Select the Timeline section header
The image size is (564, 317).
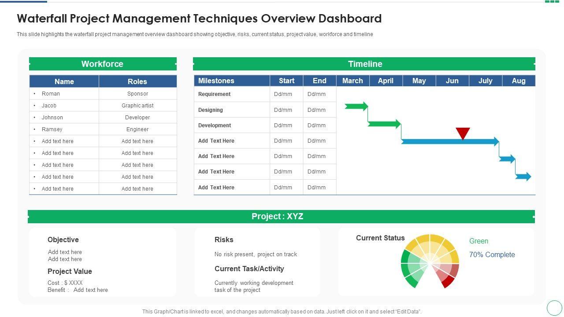(364, 64)
